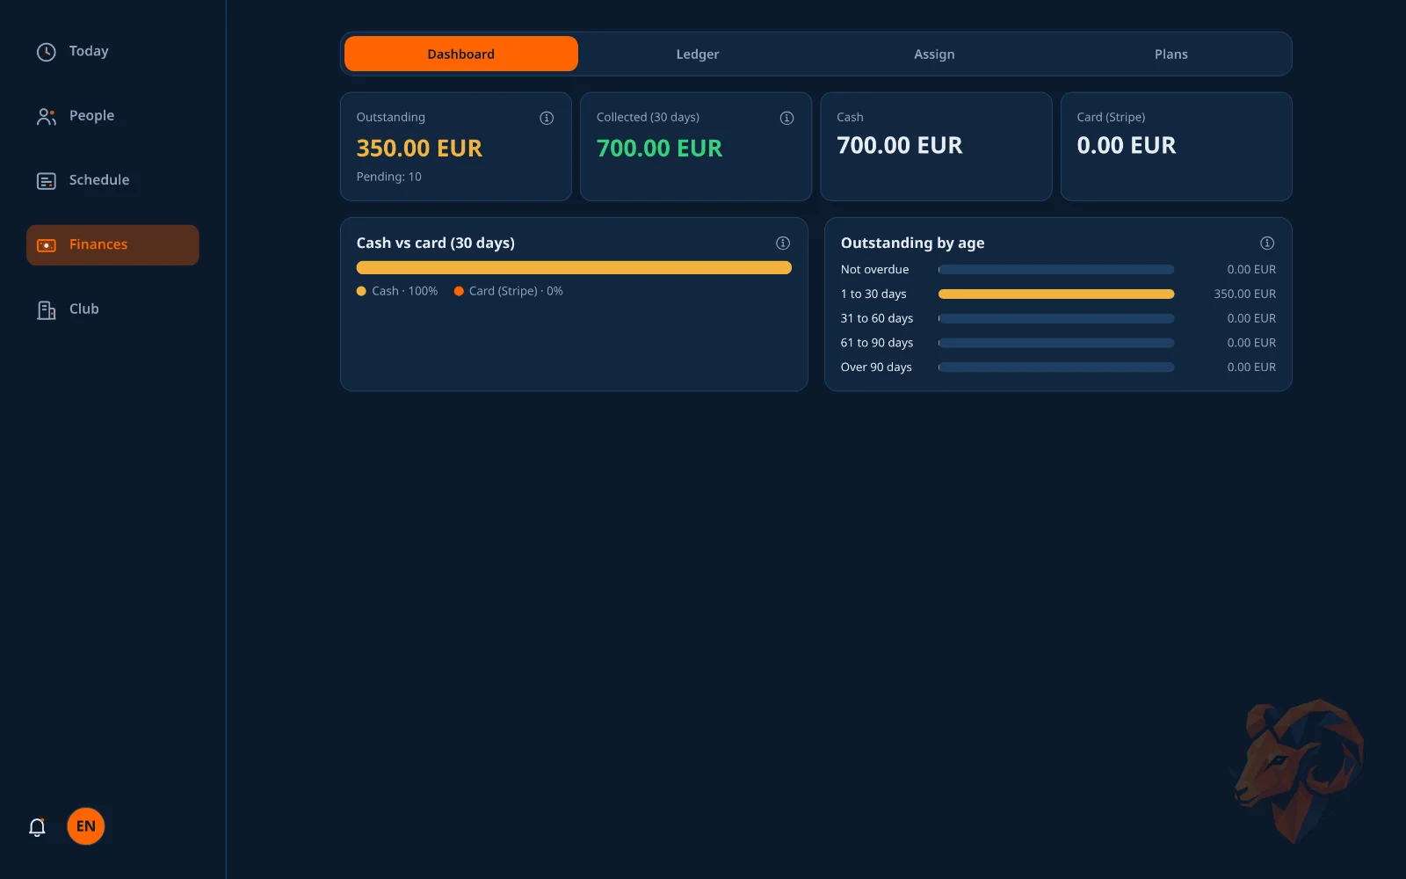Viewport: 1406px width, 879px height.
Task: Open Schedule from the sidebar label
Action: pyautogui.click(x=99, y=179)
